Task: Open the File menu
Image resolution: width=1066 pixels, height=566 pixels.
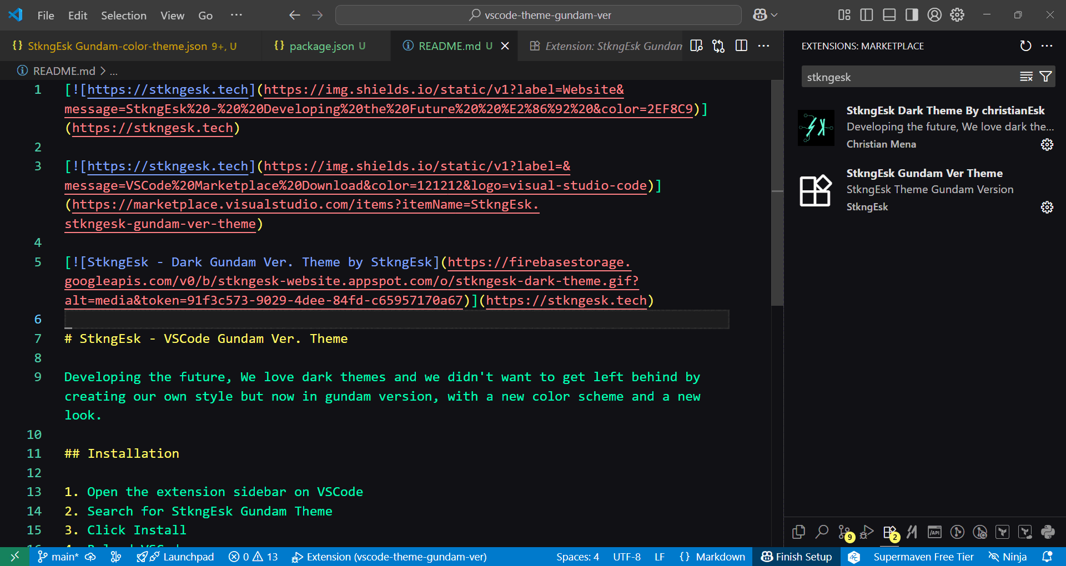Action: (46, 16)
